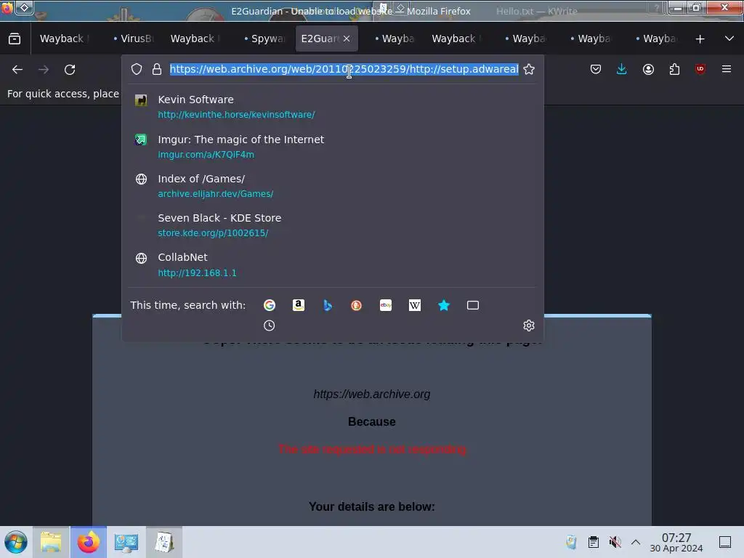Open search settings gear icon

click(529, 325)
